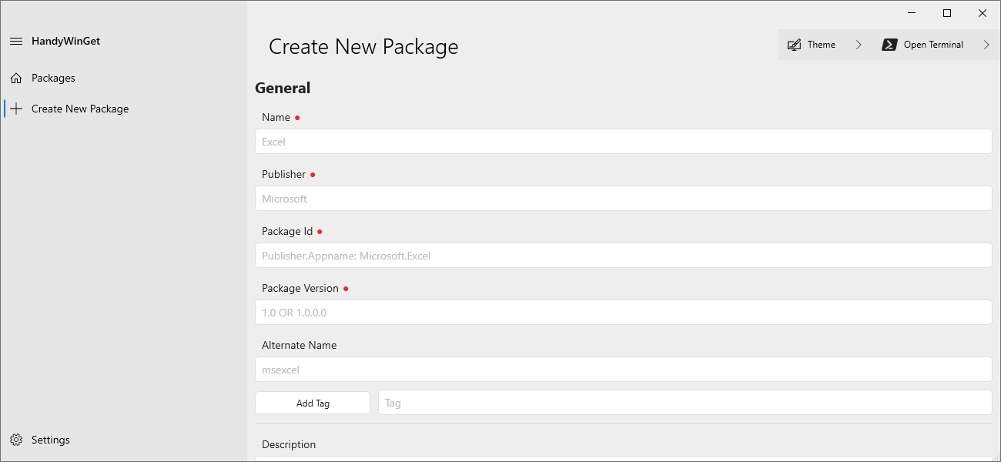Click the Open Terminal button label
The height and width of the screenshot is (462, 1001).
(933, 45)
